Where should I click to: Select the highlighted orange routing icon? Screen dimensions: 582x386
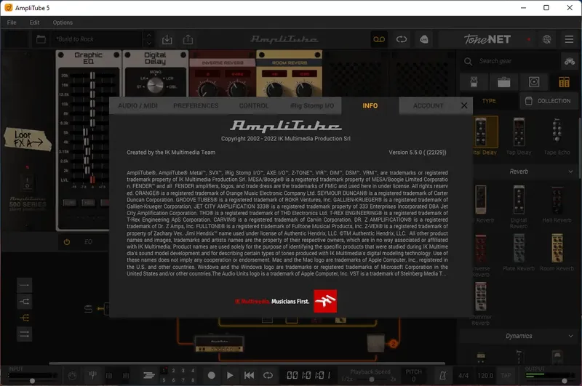[24, 318]
